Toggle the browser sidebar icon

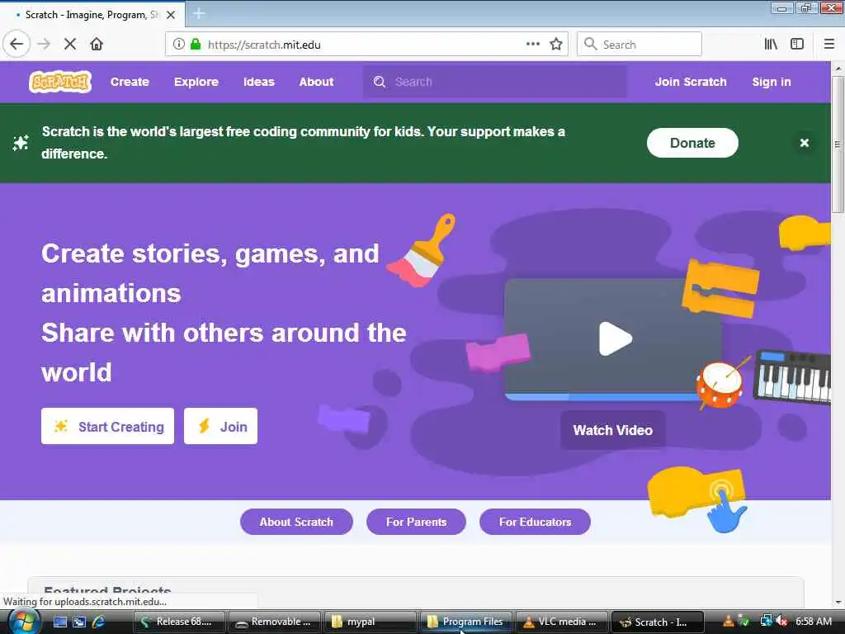pyautogui.click(x=797, y=45)
